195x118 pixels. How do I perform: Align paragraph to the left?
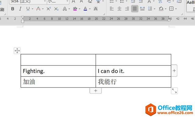(112, 9)
